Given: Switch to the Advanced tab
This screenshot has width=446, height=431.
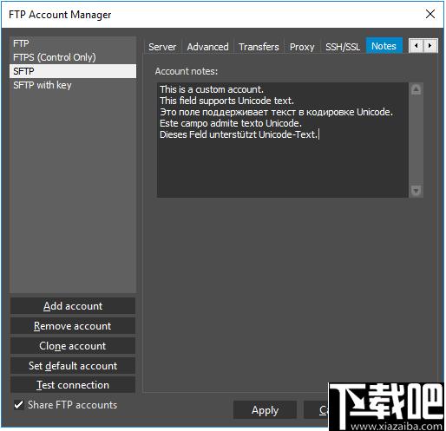Looking at the screenshot, I should point(207,47).
